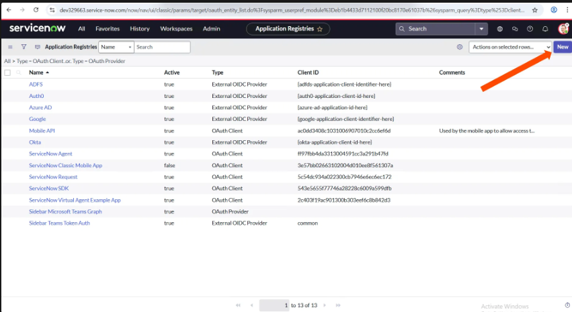Open the help question mark icon
572x312 pixels.
coord(530,29)
